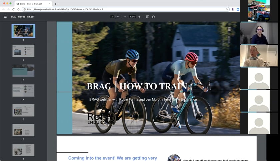Edit the current page number field
280x161 pixels.
(x=112, y=17)
